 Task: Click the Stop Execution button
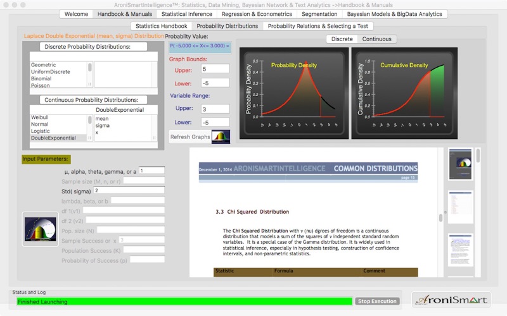(377, 301)
